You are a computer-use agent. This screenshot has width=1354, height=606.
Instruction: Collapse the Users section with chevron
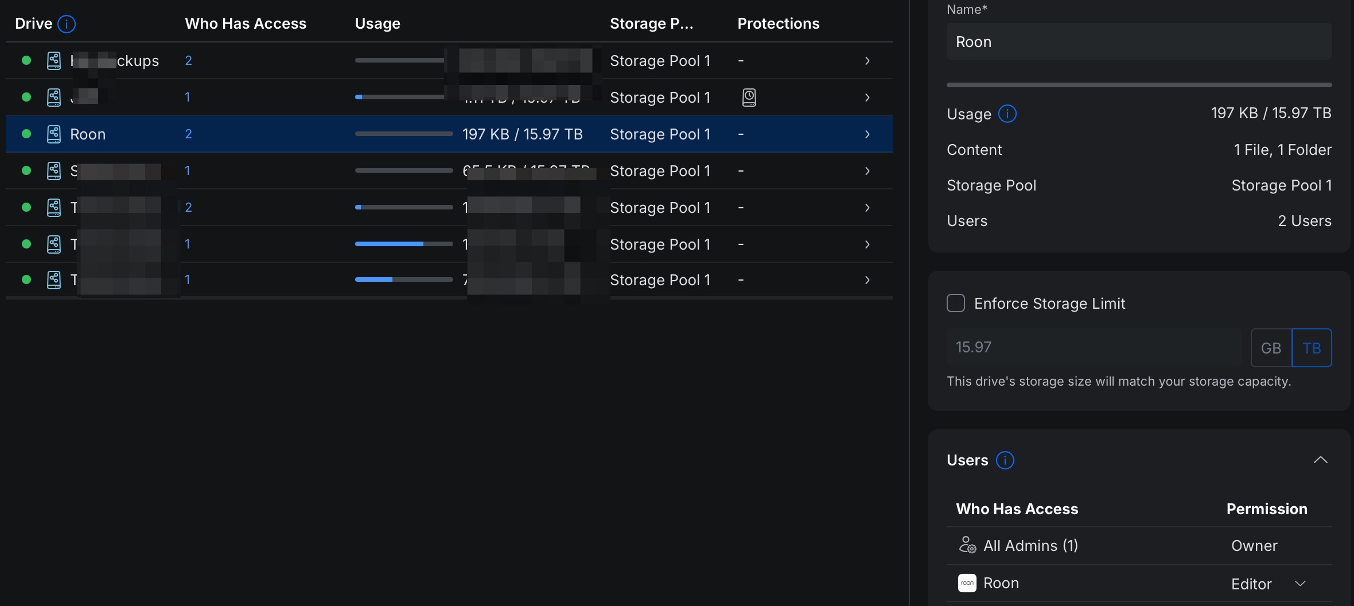1320,460
